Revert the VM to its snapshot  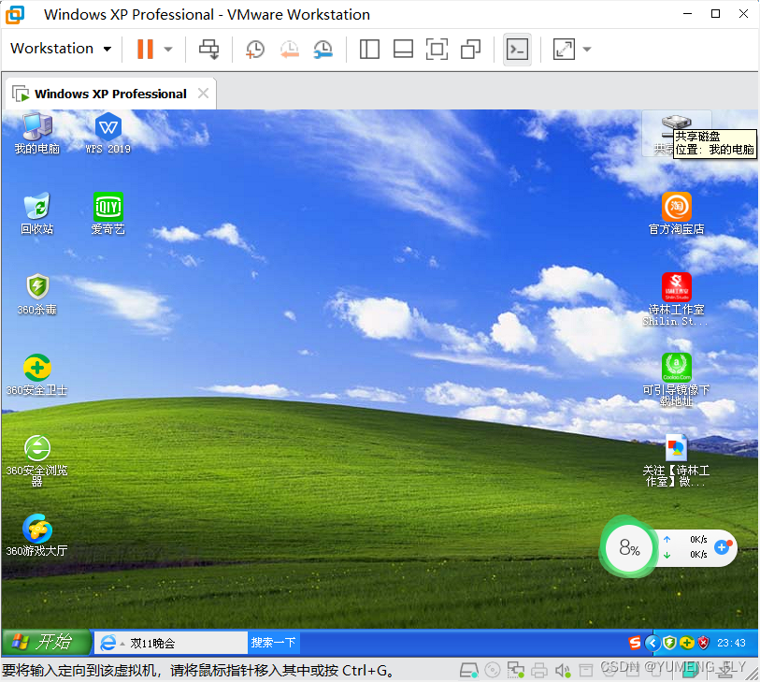(x=290, y=49)
